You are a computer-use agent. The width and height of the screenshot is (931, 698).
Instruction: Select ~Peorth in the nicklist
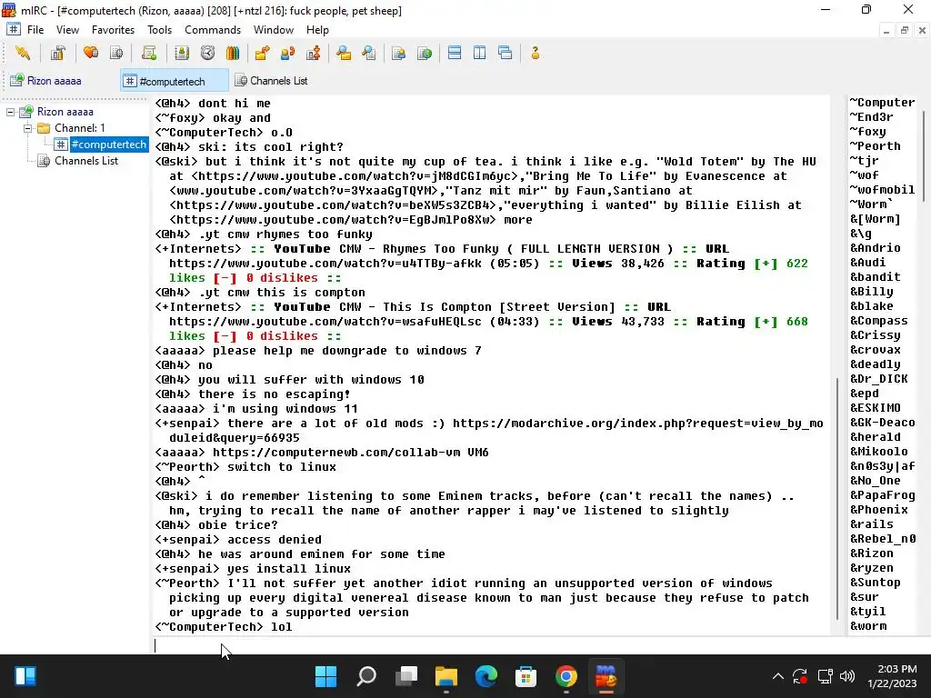pos(875,146)
